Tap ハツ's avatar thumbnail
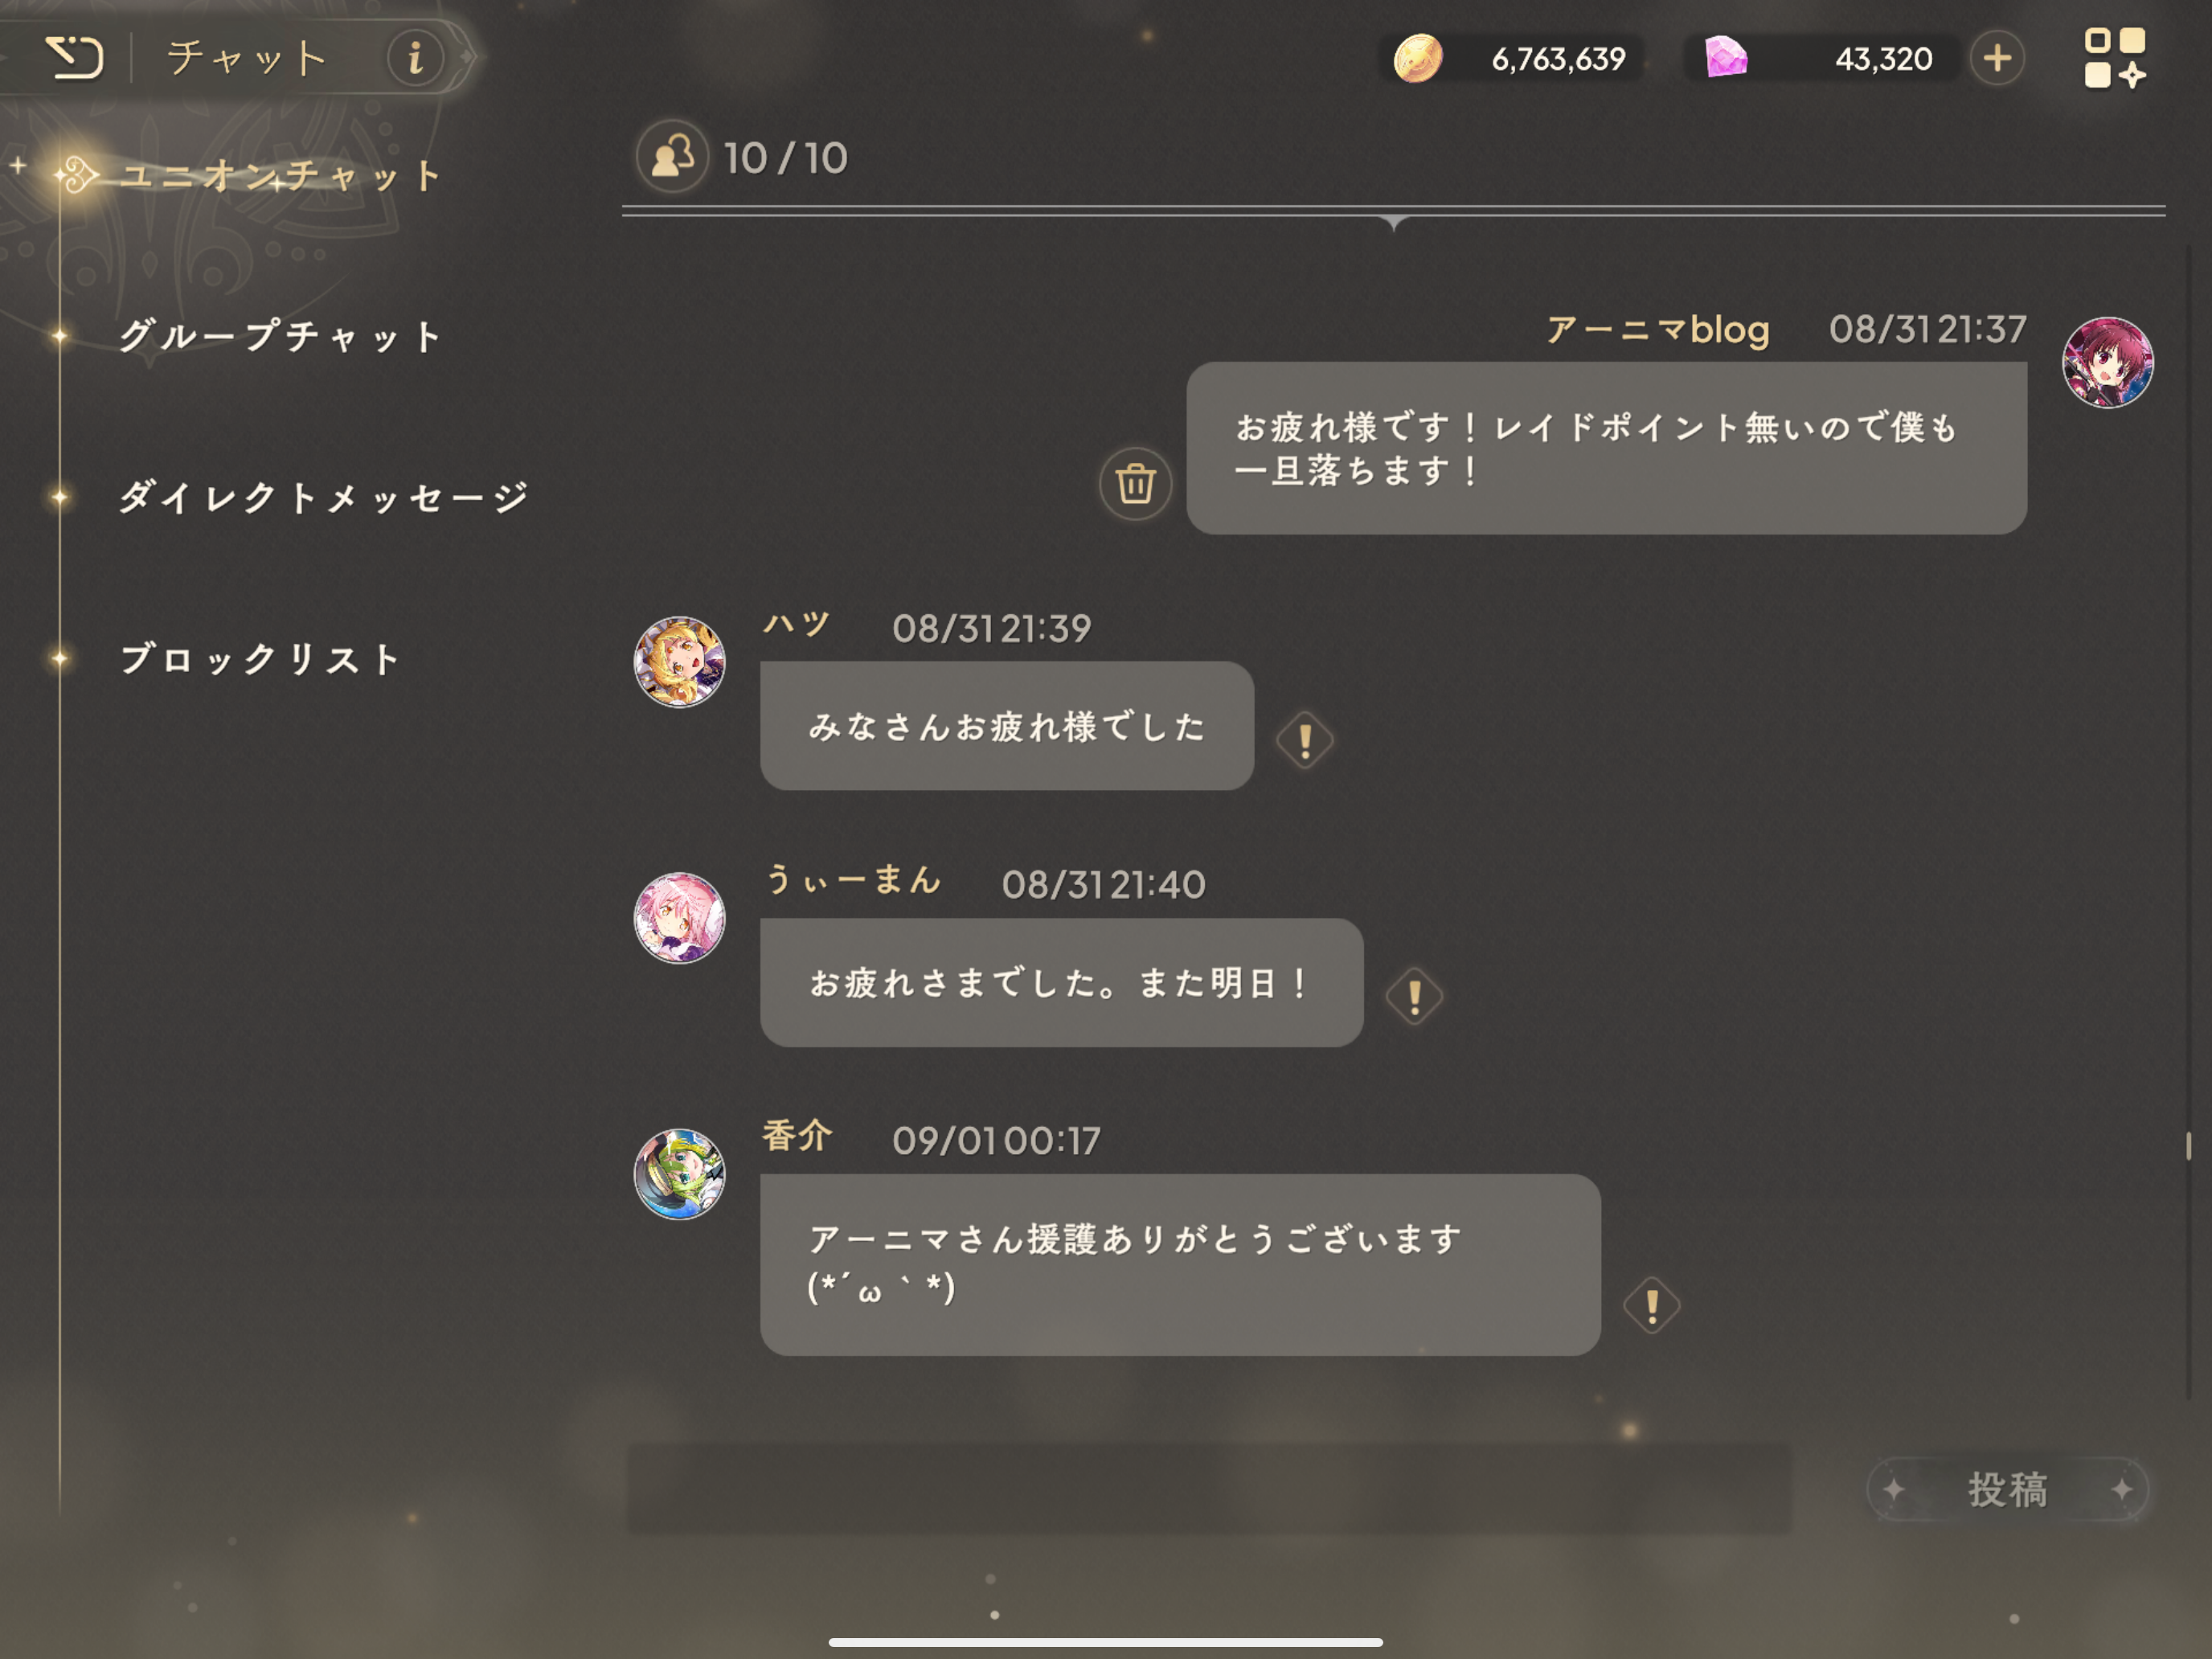This screenshot has width=2212, height=1659. click(680, 661)
